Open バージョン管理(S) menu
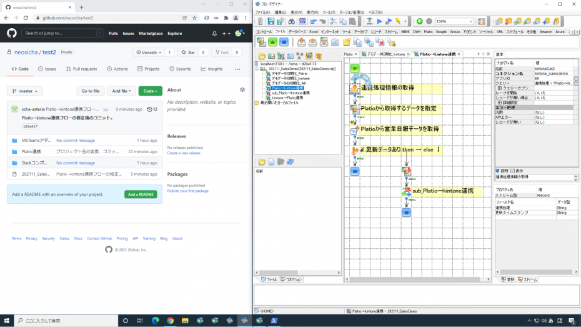Screen dimensions: 581x327 (x=351, y=13)
